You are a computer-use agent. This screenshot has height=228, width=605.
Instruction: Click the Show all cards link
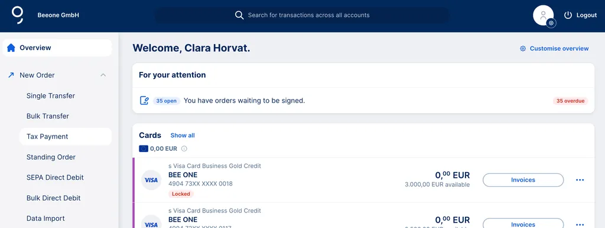tap(183, 136)
